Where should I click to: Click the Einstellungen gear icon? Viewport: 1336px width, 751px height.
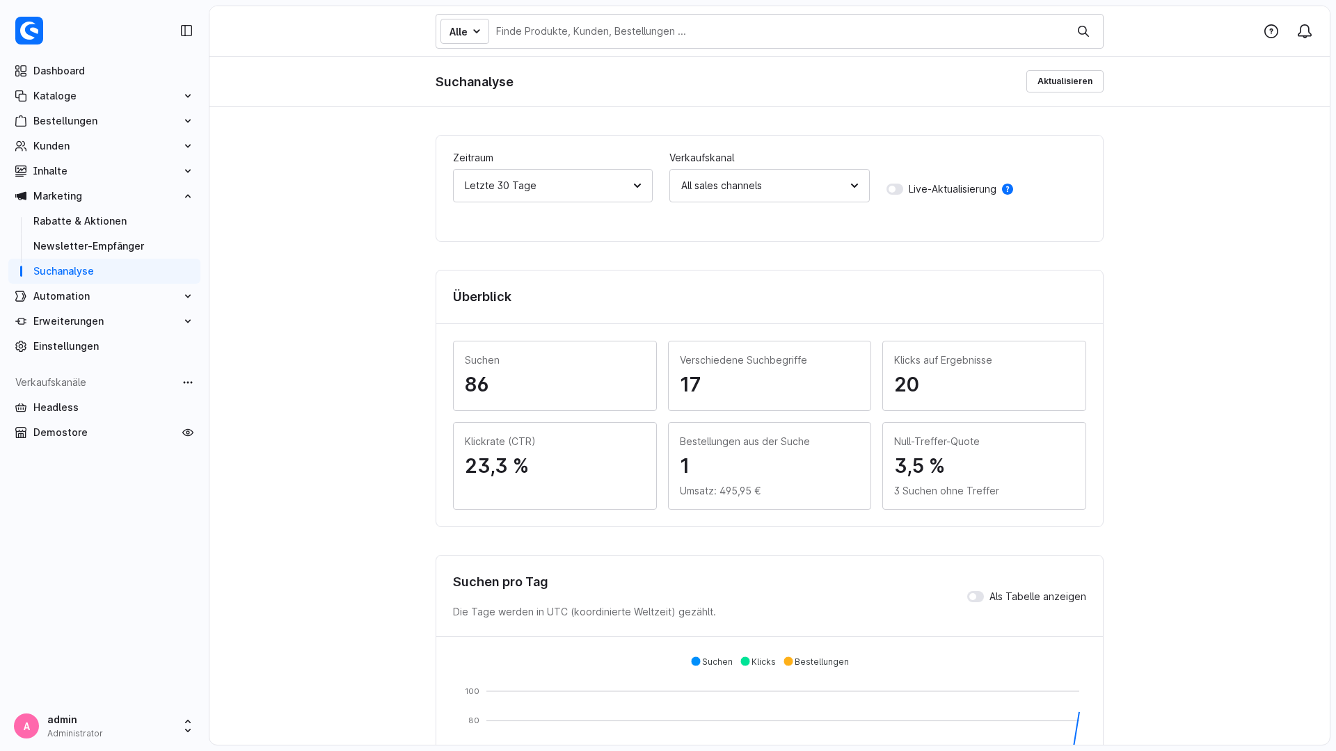(x=21, y=346)
